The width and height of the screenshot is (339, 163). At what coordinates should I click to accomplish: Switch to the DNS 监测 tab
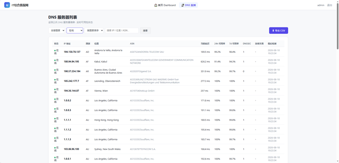point(189,5)
